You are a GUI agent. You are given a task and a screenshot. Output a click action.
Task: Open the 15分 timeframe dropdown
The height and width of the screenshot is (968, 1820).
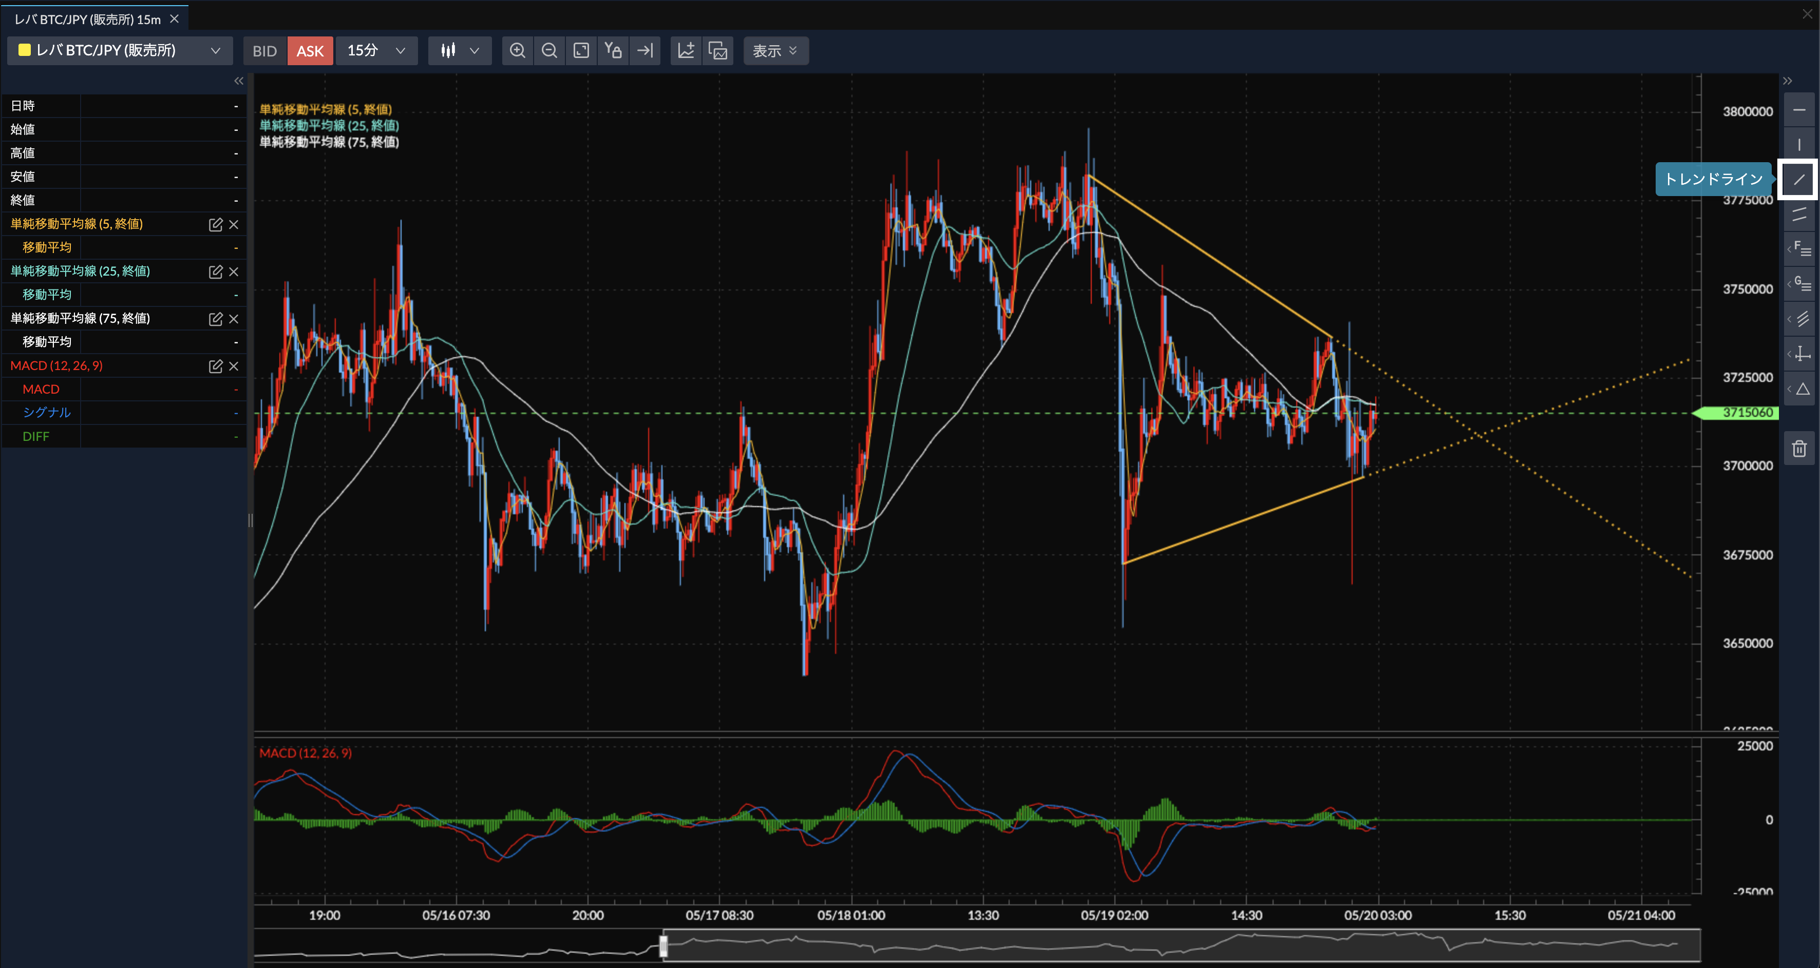[376, 51]
